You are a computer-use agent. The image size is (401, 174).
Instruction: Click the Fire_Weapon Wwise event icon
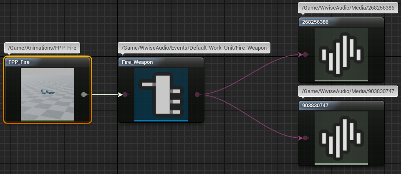161,95
